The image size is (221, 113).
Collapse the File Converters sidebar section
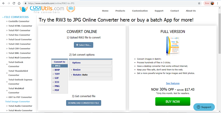coord(16,17)
